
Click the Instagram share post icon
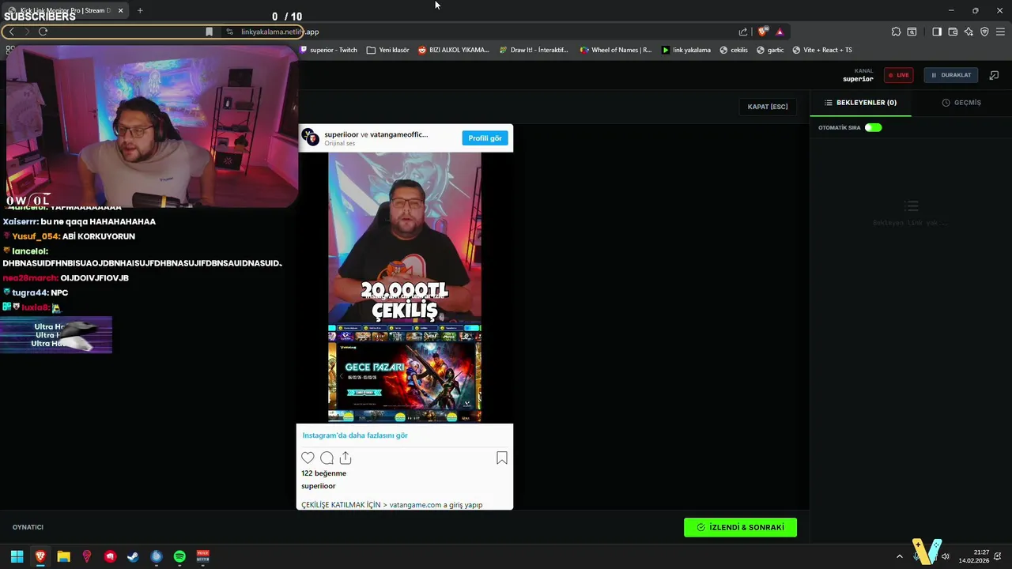click(x=346, y=458)
